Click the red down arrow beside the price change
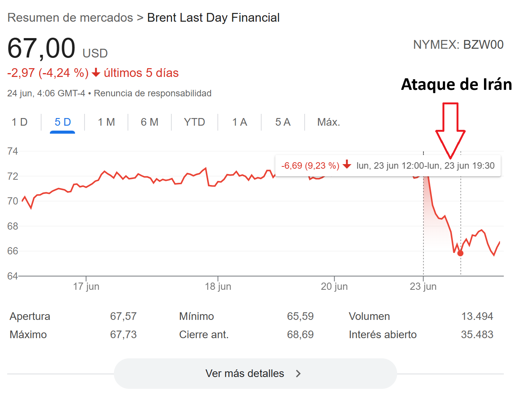Screen dimensions: 519x393 pyautogui.click(x=96, y=72)
